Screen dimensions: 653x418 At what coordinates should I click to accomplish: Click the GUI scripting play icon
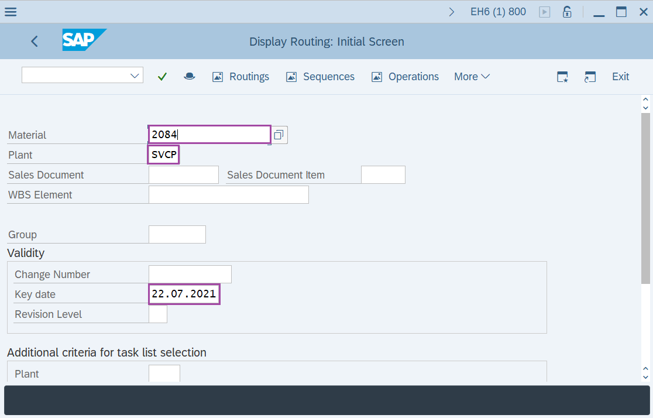pos(544,11)
